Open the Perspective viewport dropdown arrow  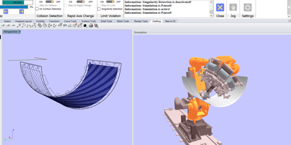click(20, 32)
